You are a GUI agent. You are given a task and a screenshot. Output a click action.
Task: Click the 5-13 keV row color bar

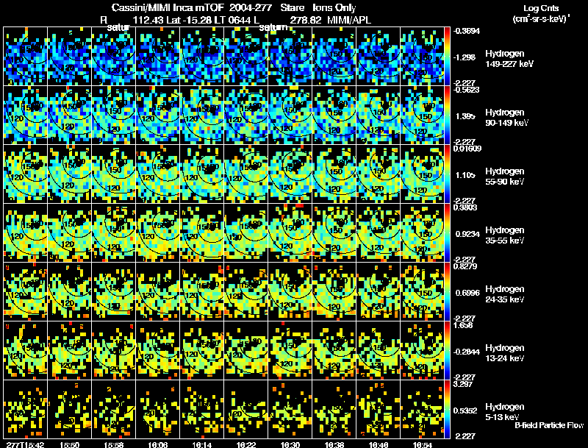click(447, 410)
